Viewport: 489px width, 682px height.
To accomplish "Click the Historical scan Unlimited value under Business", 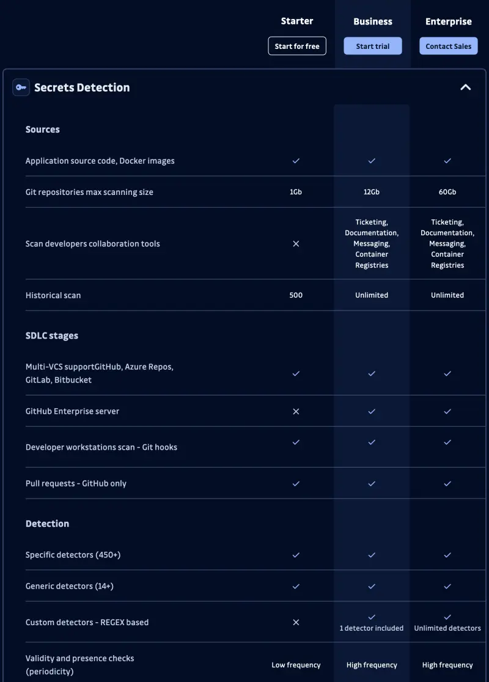I will tap(372, 295).
